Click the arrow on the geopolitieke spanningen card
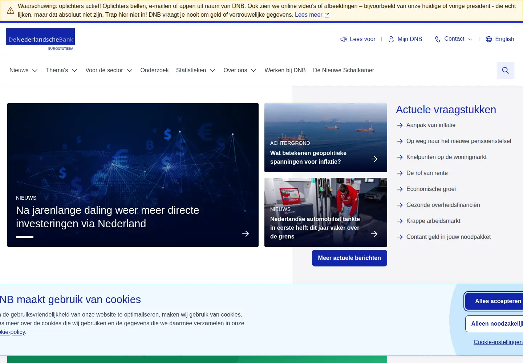 (374, 159)
